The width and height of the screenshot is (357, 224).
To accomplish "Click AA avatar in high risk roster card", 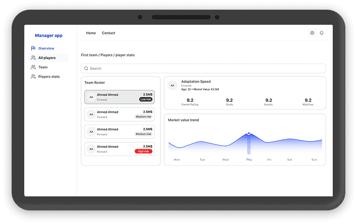I will click(x=91, y=149).
